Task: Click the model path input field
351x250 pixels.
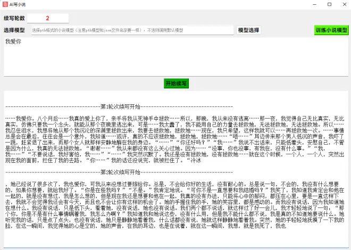Action: pyautogui.click(x=132, y=30)
